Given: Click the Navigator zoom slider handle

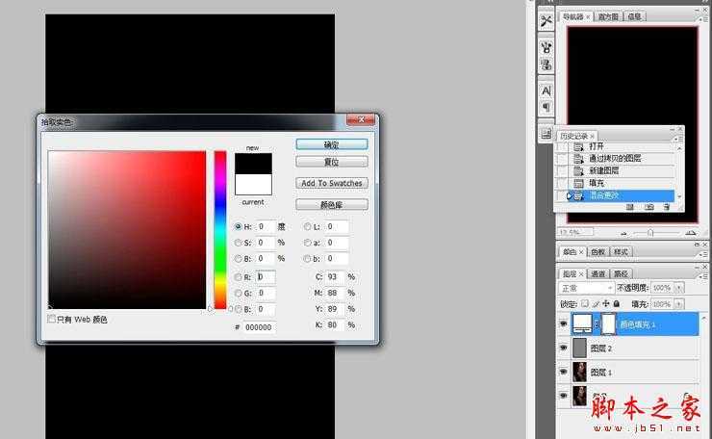Looking at the screenshot, I should [x=650, y=233].
